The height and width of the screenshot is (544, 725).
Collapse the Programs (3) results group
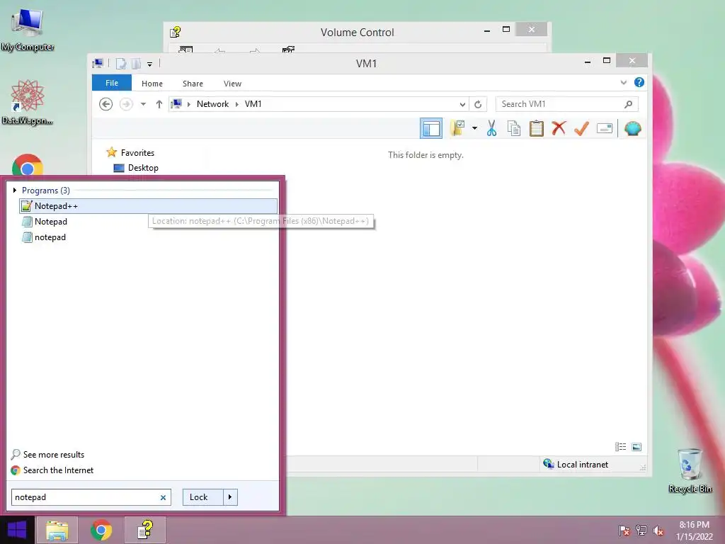pos(14,190)
